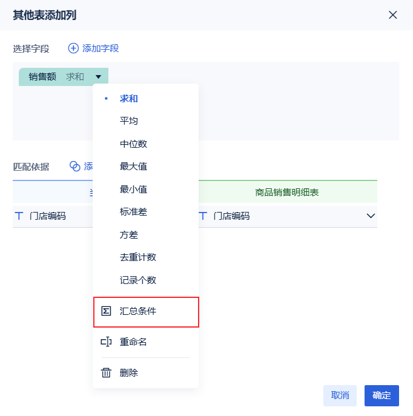Click the text type icon of left 门店编码
This screenshot has width=413, height=416.
pos(19,216)
